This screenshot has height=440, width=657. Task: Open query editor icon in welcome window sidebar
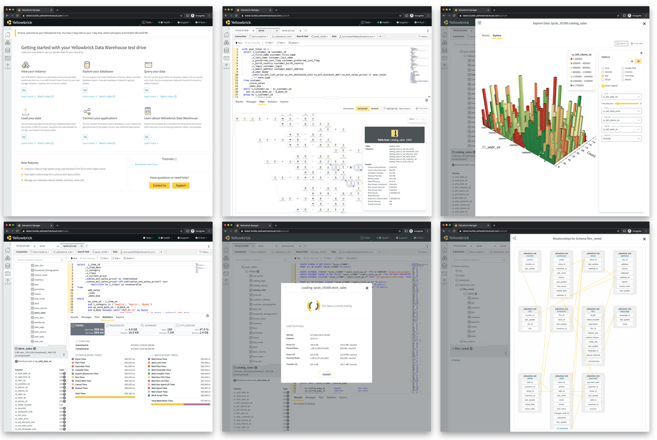click(8, 58)
